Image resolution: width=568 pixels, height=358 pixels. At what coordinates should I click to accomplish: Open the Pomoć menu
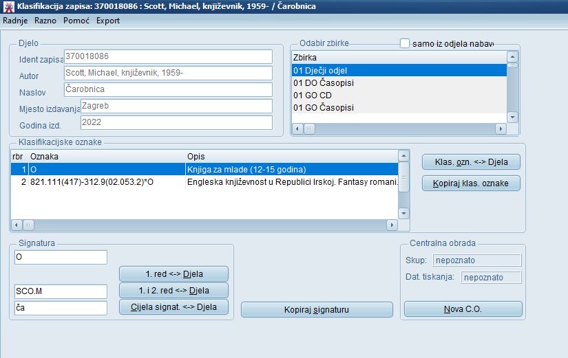(x=76, y=21)
